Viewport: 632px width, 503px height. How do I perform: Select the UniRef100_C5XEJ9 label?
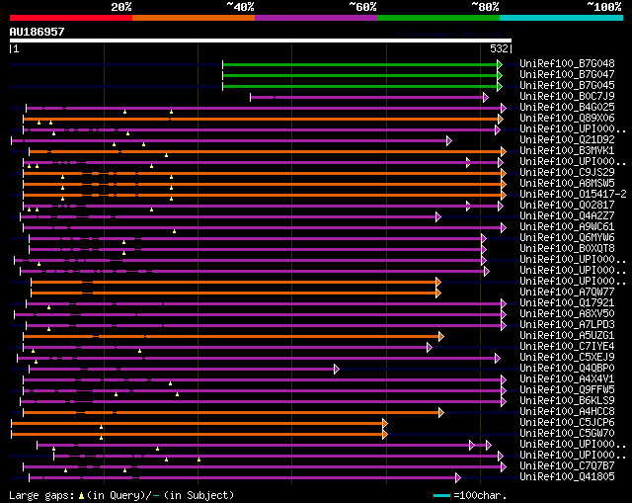tap(567, 357)
